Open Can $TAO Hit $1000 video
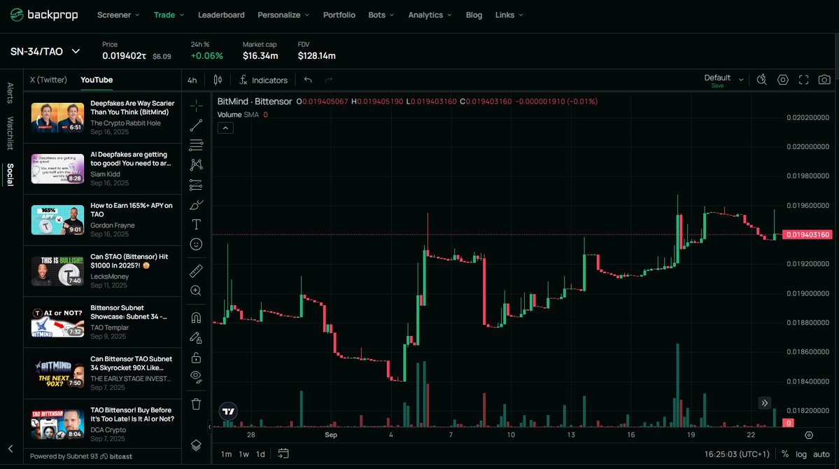839x469 pixels. 102,271
